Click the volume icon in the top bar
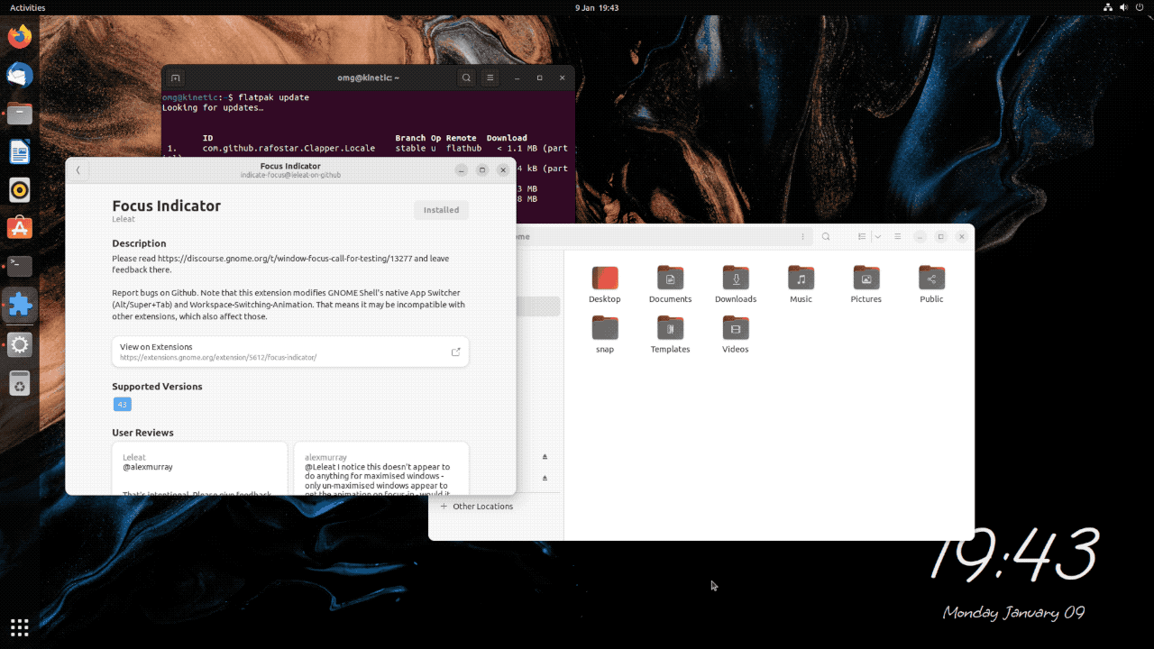 click(1124, 7)
